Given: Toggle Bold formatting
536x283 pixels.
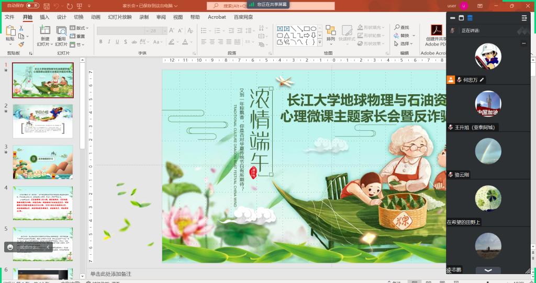Looking at the screenshot, I should pyautogui.click(x=100, y=42).
